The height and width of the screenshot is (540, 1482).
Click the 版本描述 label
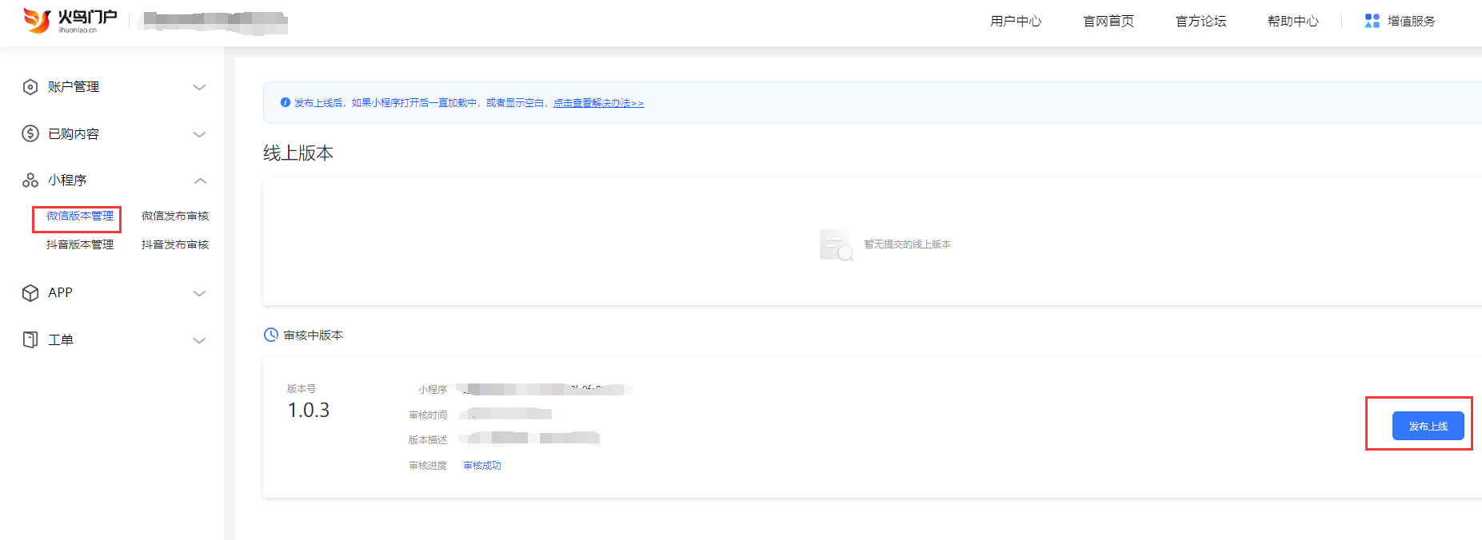(x=428, y=440)
